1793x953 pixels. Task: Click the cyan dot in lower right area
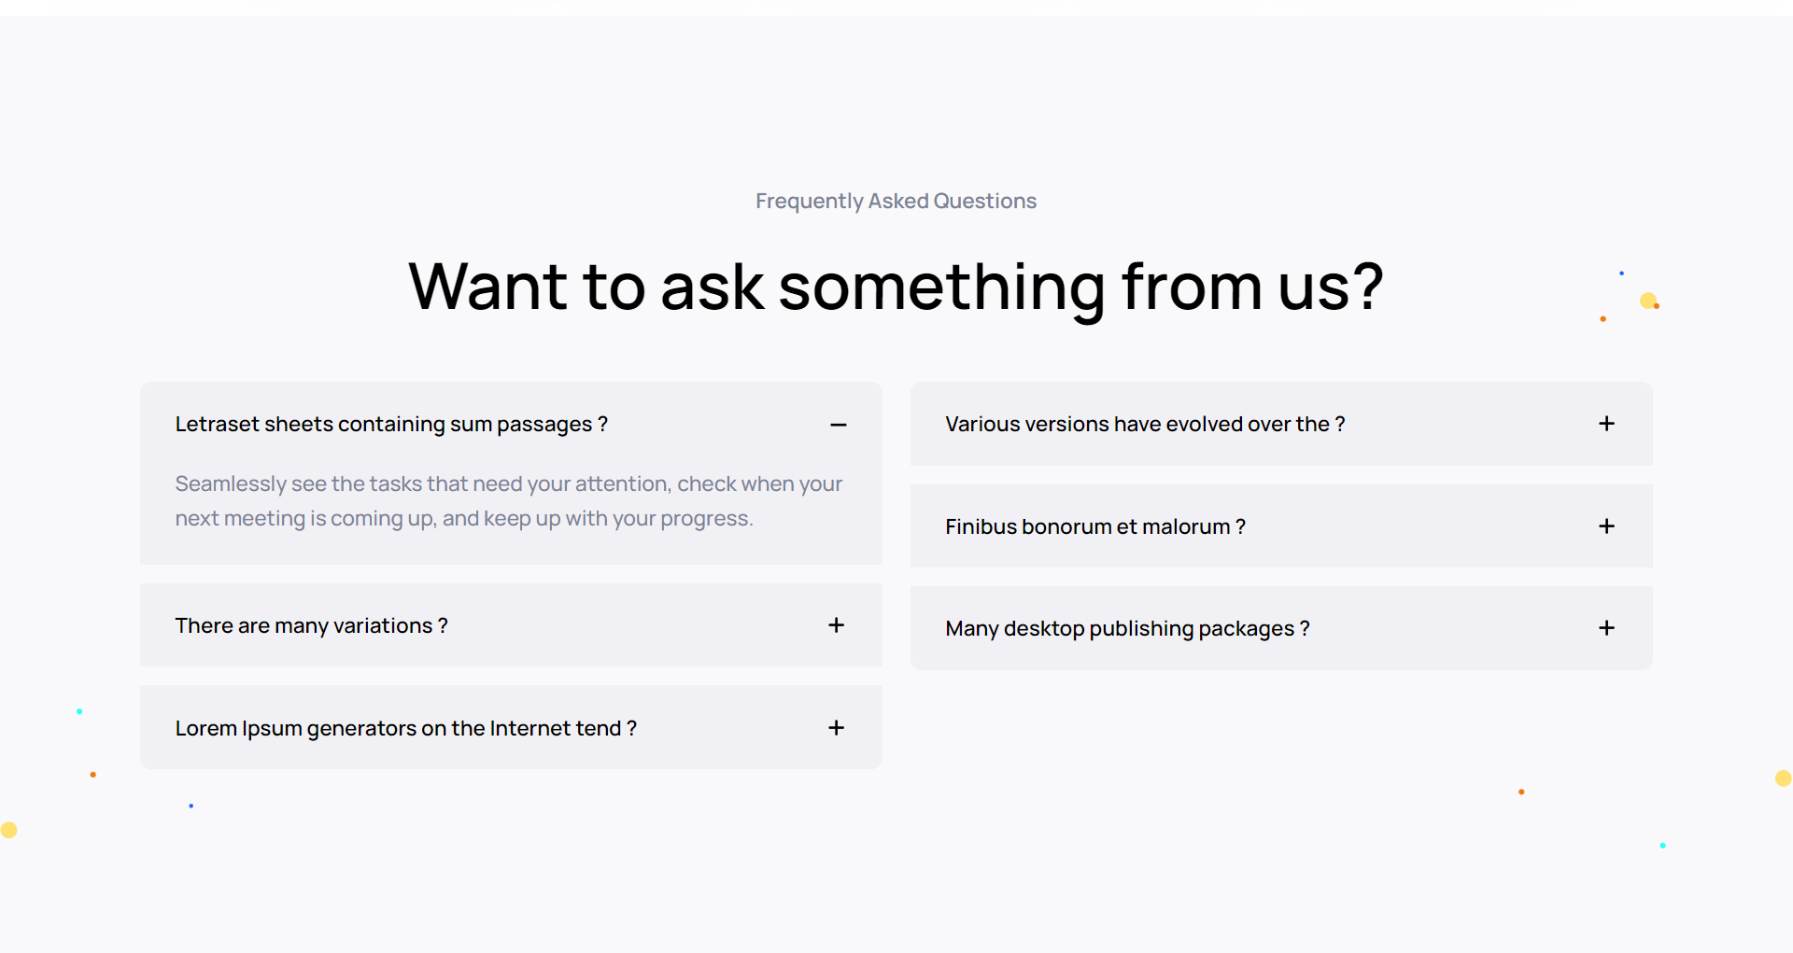(x=1662, y=846)
